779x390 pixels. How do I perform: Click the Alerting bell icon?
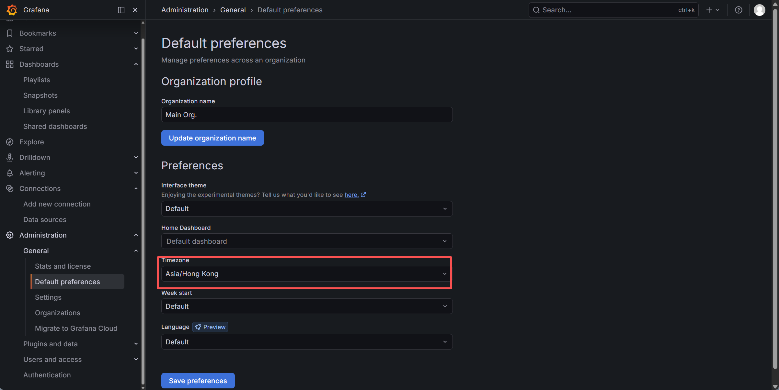click(x=10, y=173)
